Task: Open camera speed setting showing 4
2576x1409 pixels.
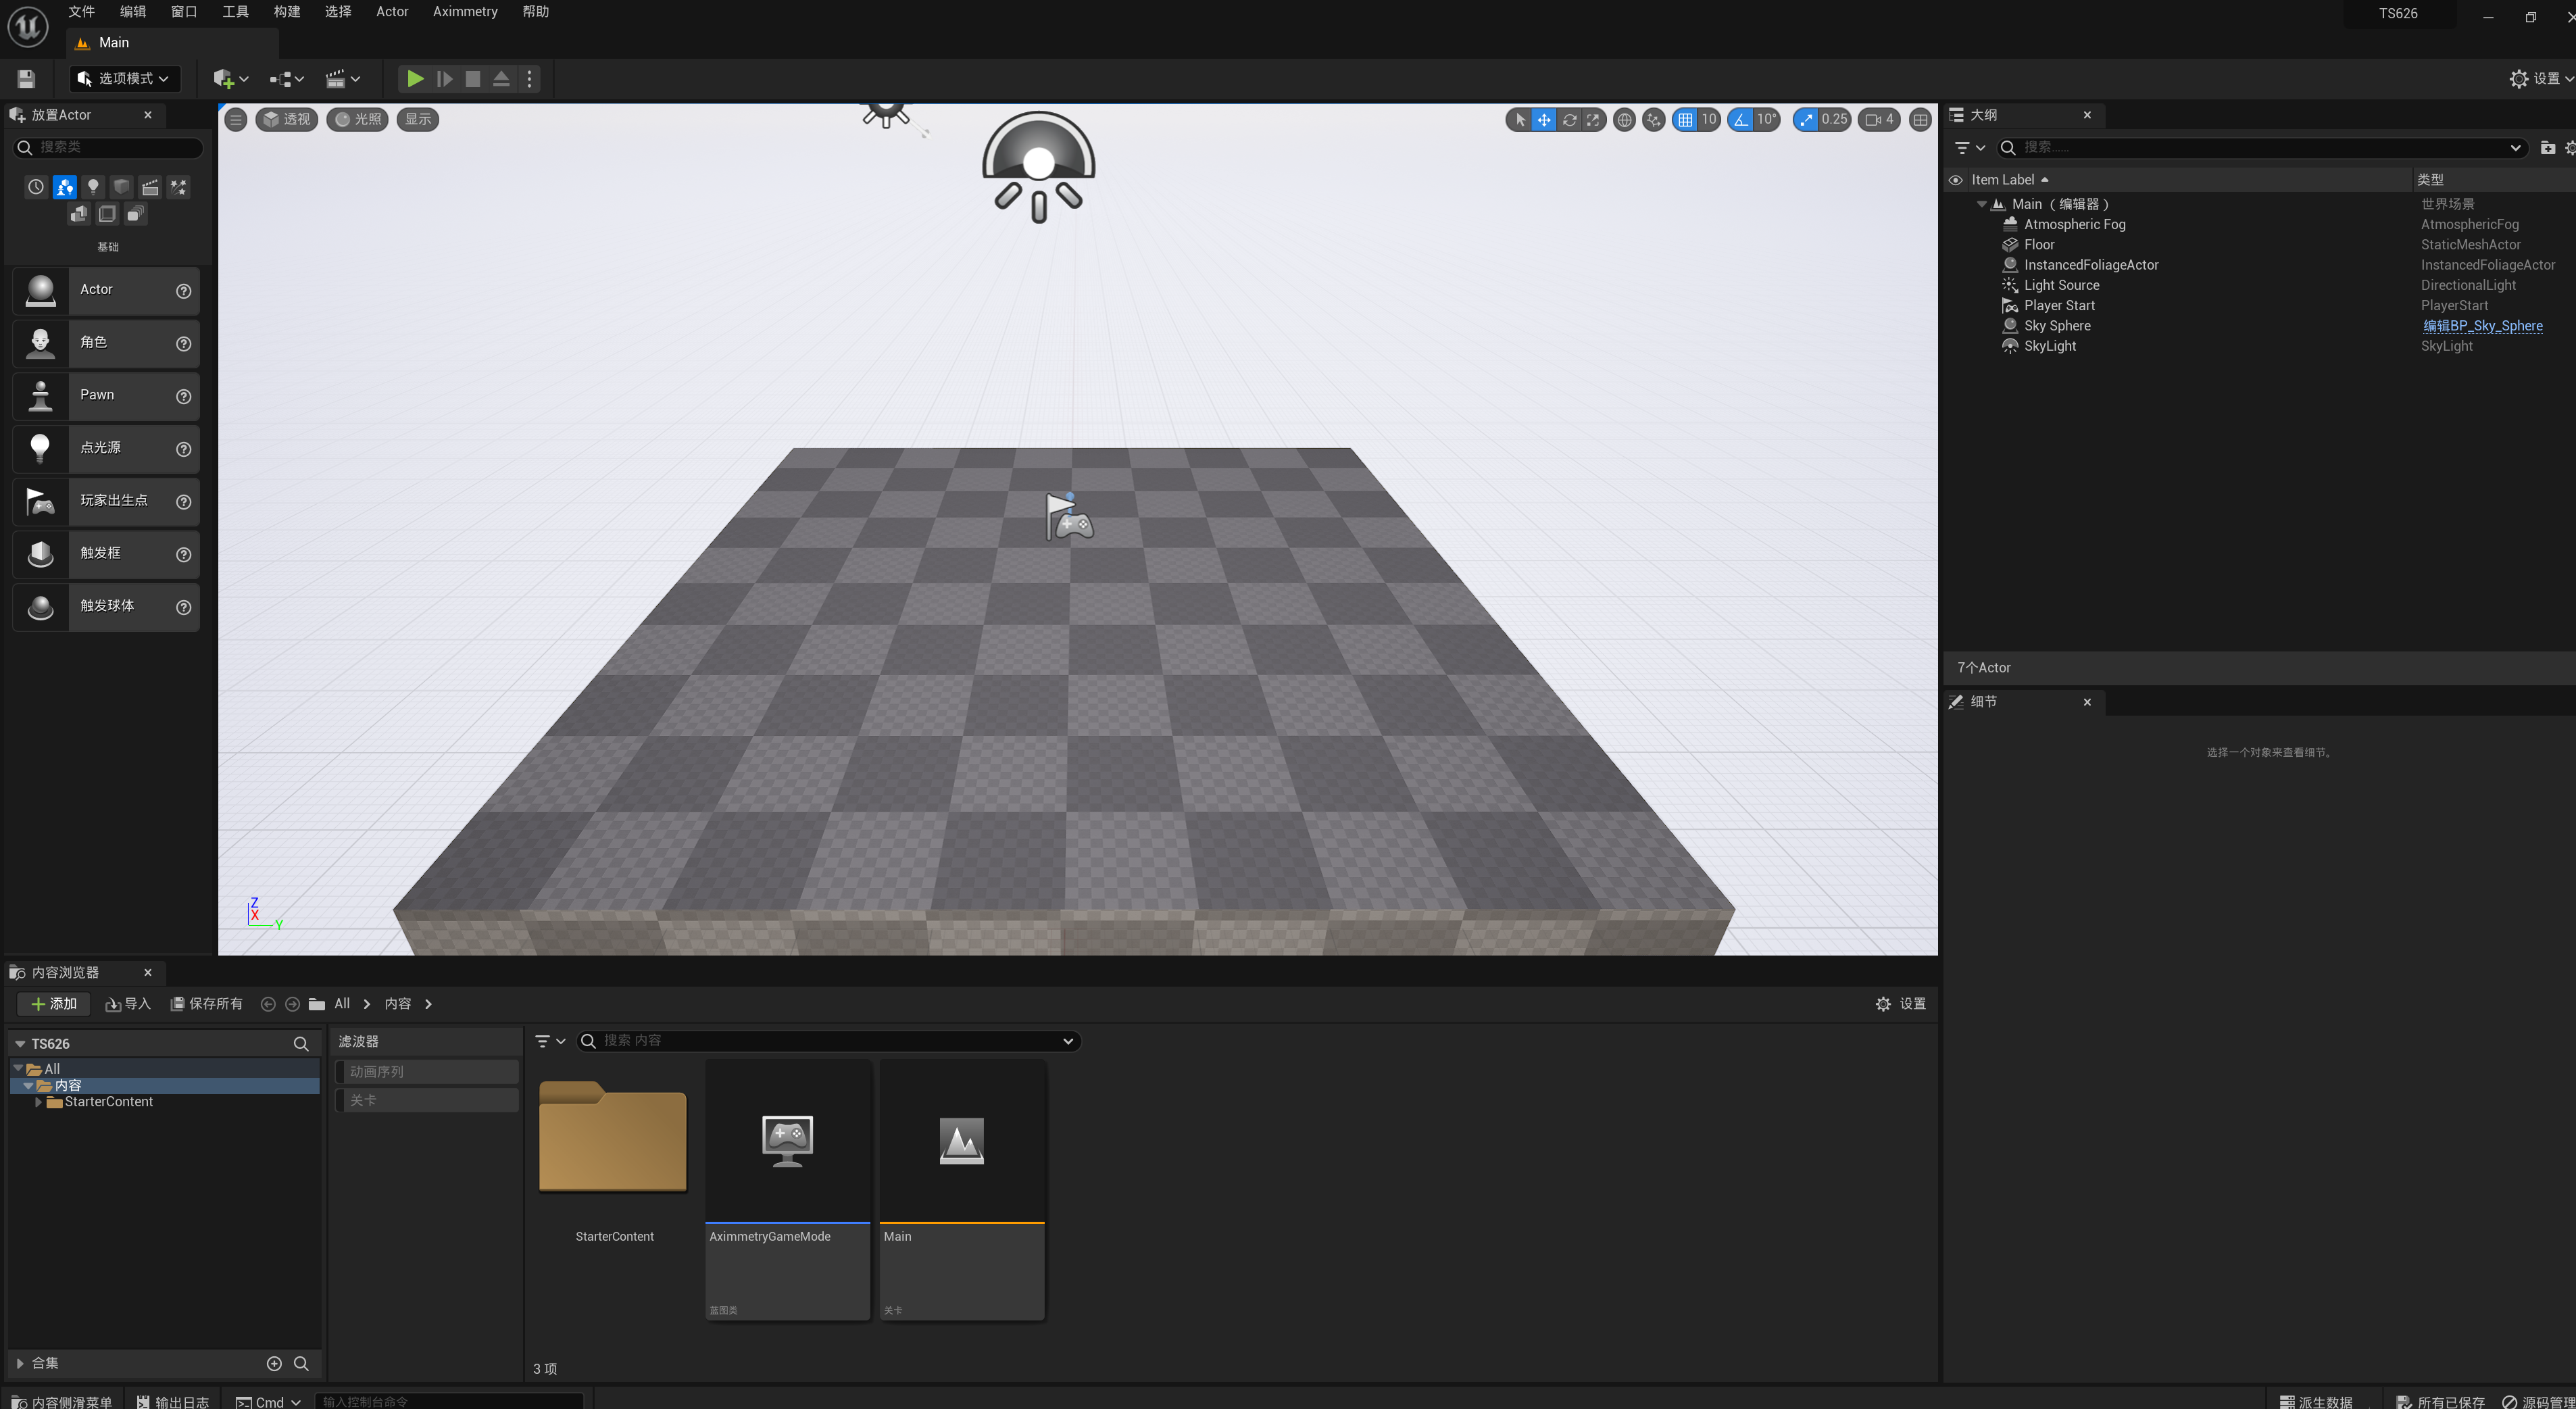Action: coord(1879,120)
